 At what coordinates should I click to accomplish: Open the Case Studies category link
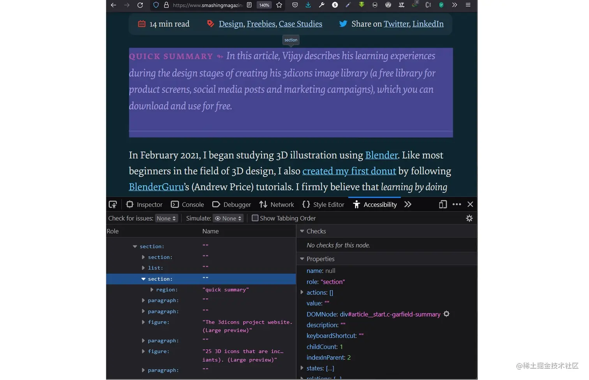coord(300,24)
